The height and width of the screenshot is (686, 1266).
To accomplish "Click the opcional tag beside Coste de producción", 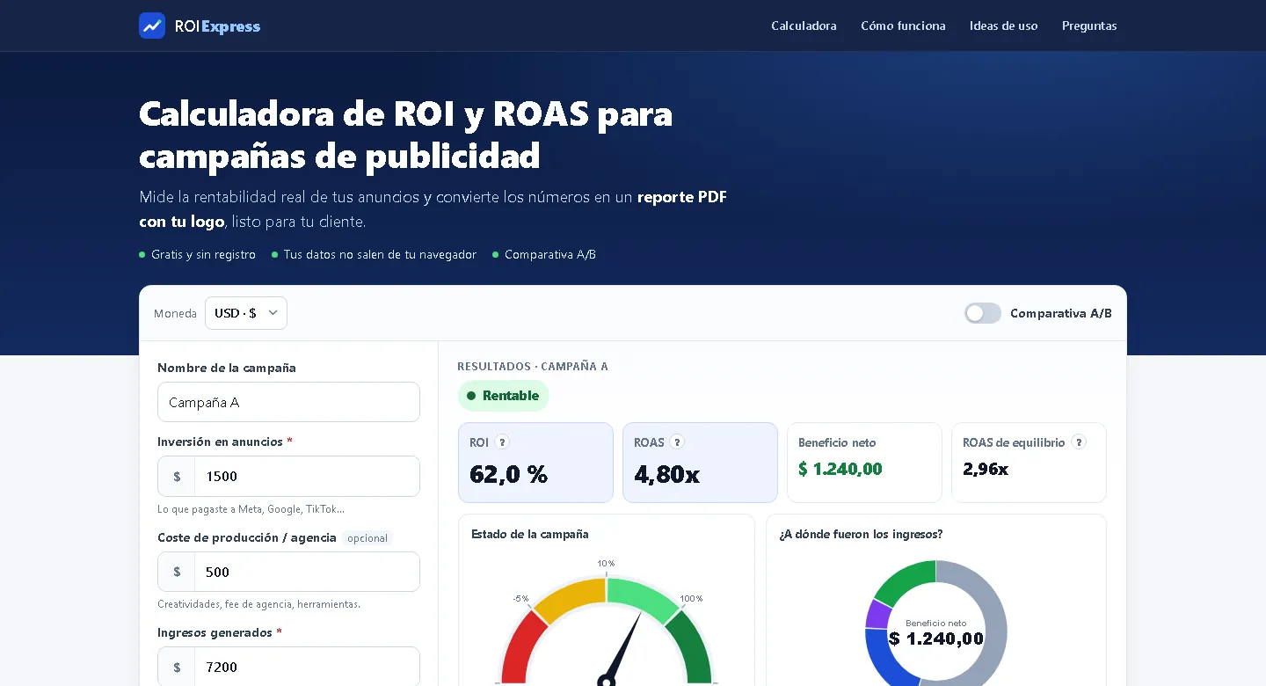I will point(367,538).
